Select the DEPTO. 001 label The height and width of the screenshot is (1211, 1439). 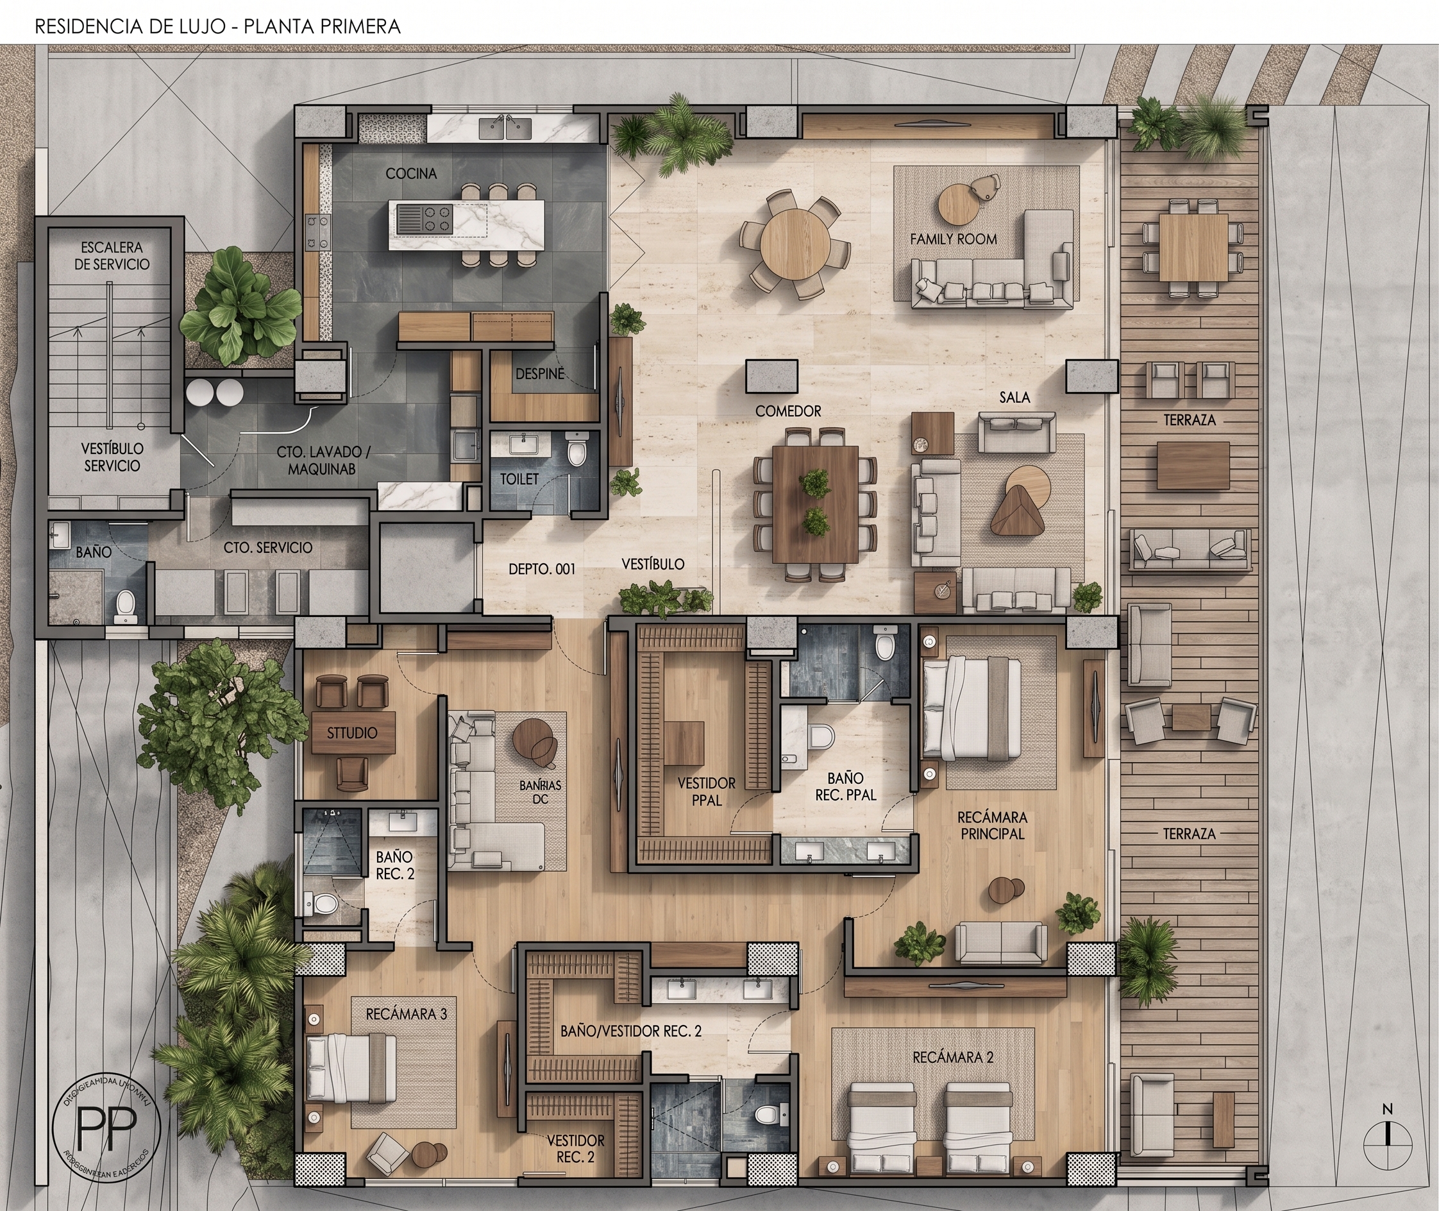(x=541, y=569)
